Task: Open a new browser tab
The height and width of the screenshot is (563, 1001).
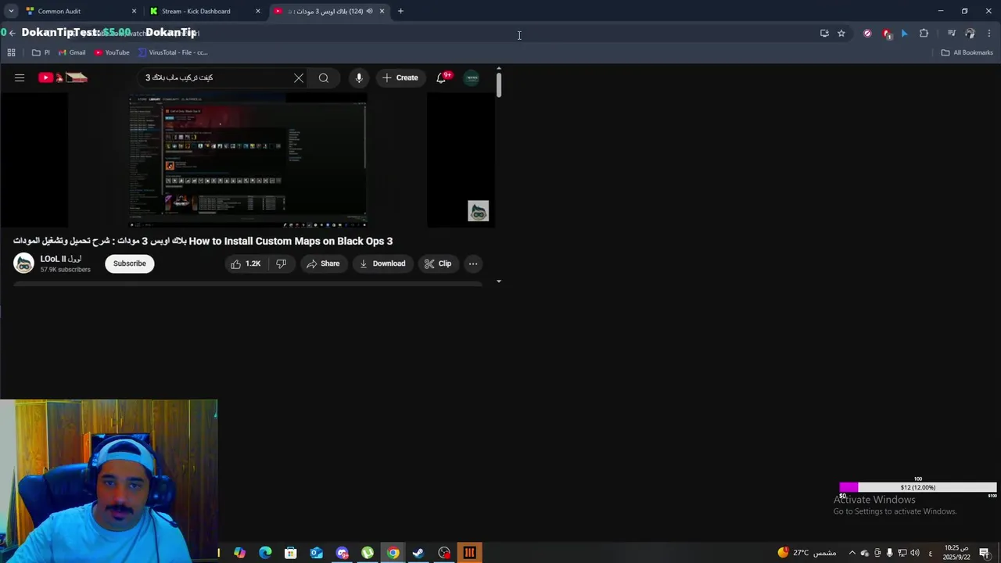Action: click(400, 11)
